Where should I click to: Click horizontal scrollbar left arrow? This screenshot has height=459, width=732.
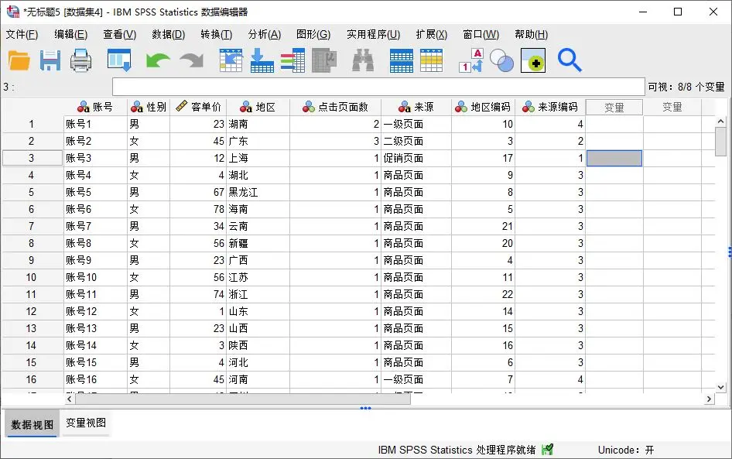(x=70, y=399)
